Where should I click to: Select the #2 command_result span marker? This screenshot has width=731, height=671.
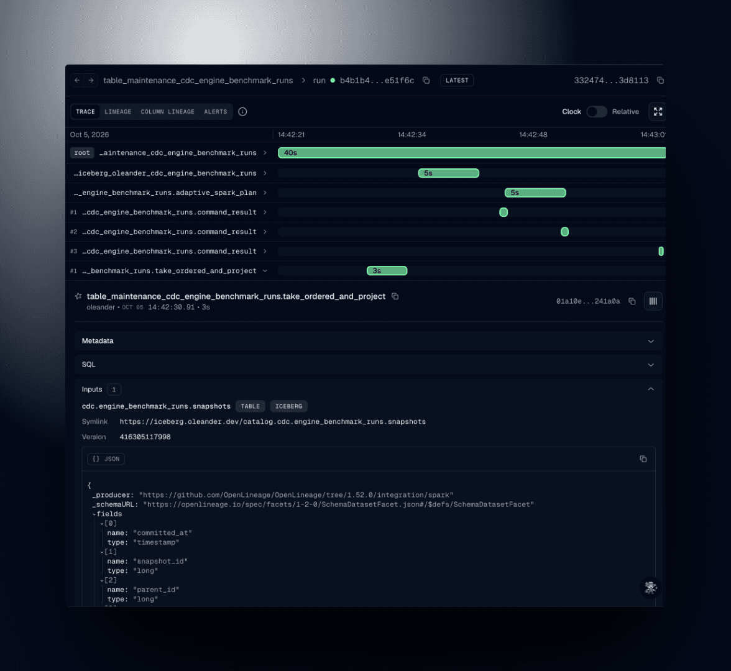(564, 232)
